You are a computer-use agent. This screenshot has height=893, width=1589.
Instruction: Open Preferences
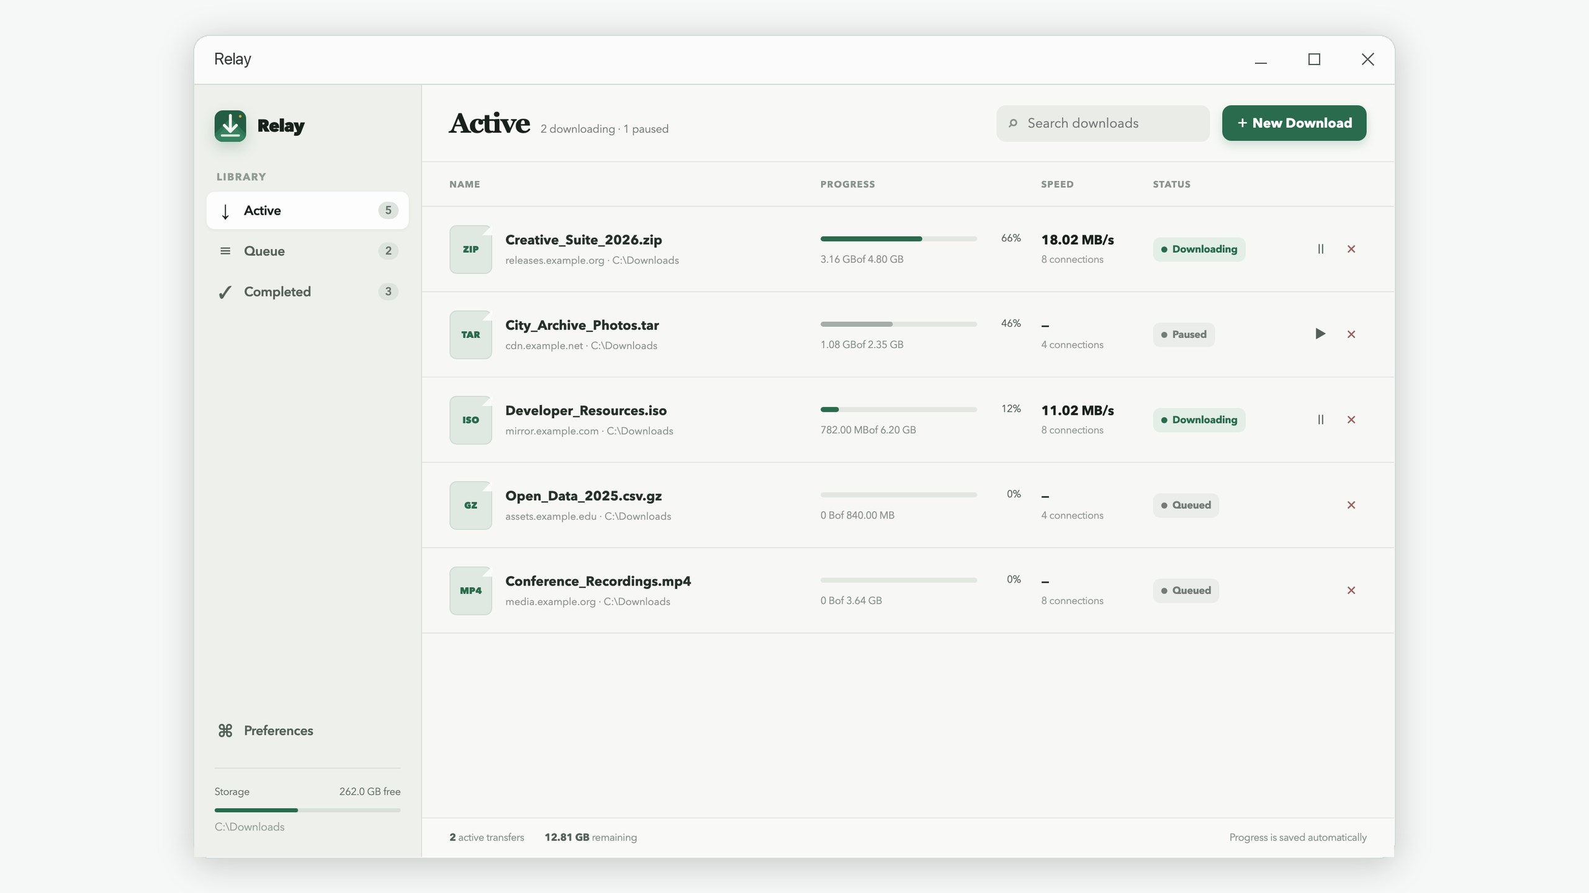[307, 731]
